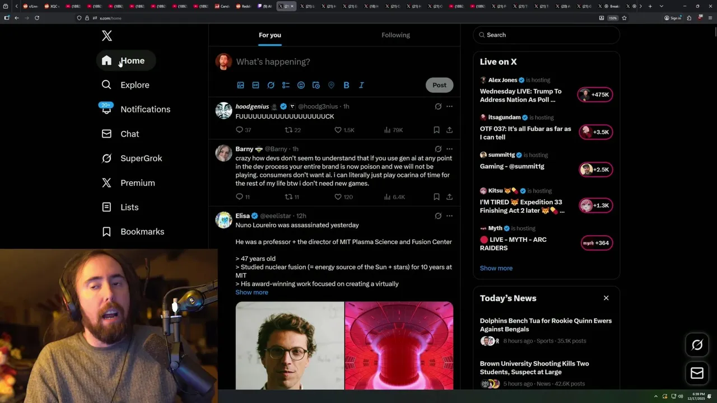The width and height of the screenshot is (717, 403).
Task: Open a new browser tab
Action: point(650,6)
